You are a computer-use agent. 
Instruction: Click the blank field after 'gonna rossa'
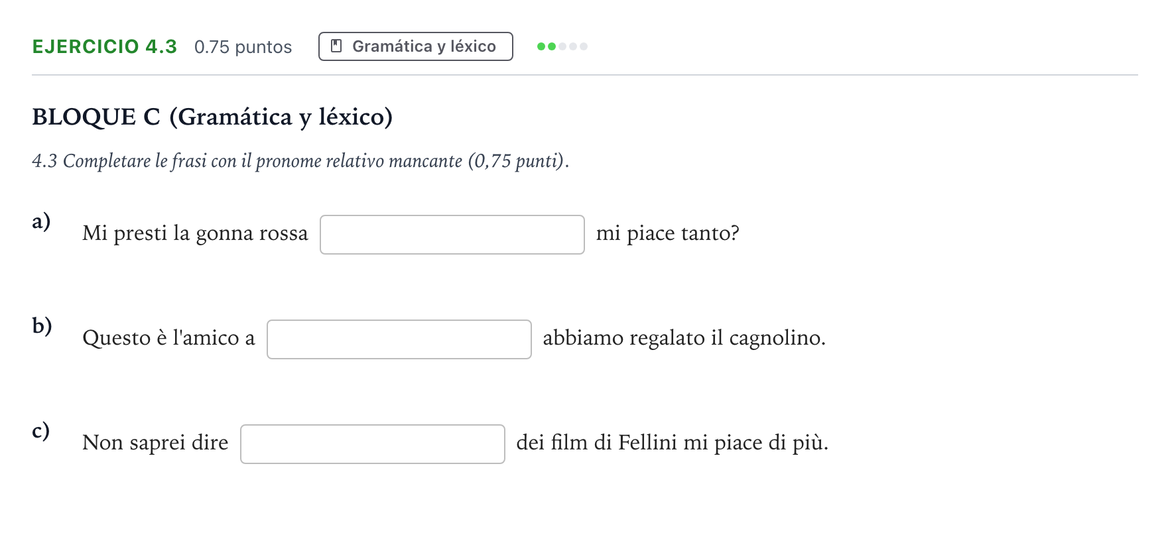(452, 235)
